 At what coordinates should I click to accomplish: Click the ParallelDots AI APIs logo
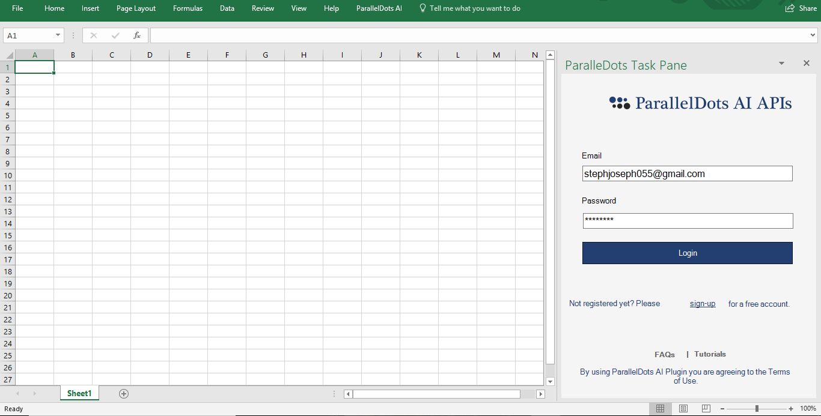coord(700,103)
